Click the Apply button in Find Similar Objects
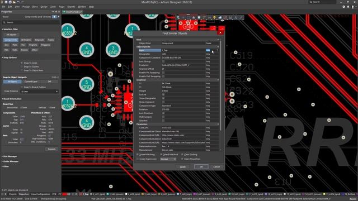This screenshot has height=201, width=358. 183,167
